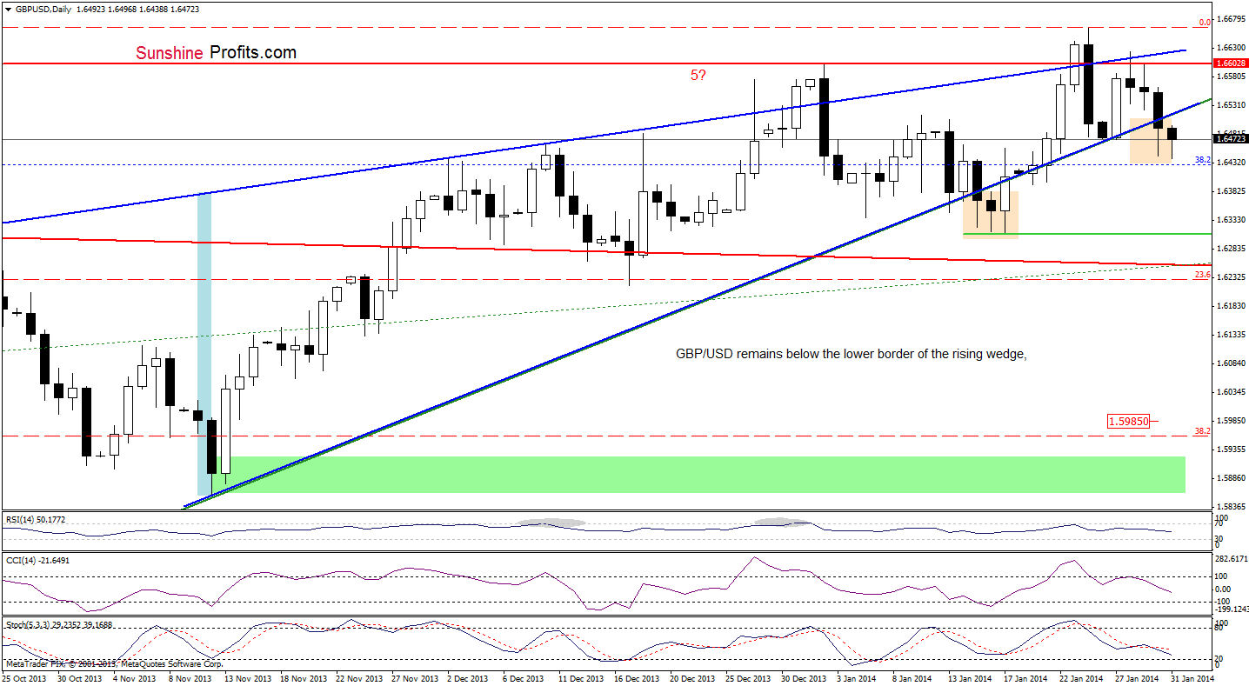Click the 1.65805 price axis value
1249x686 pixels.
coord(1231,76)
